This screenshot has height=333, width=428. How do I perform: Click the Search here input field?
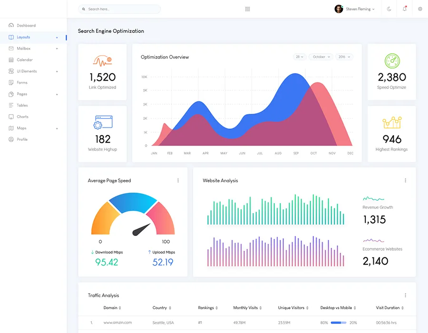tap(119, 9)
